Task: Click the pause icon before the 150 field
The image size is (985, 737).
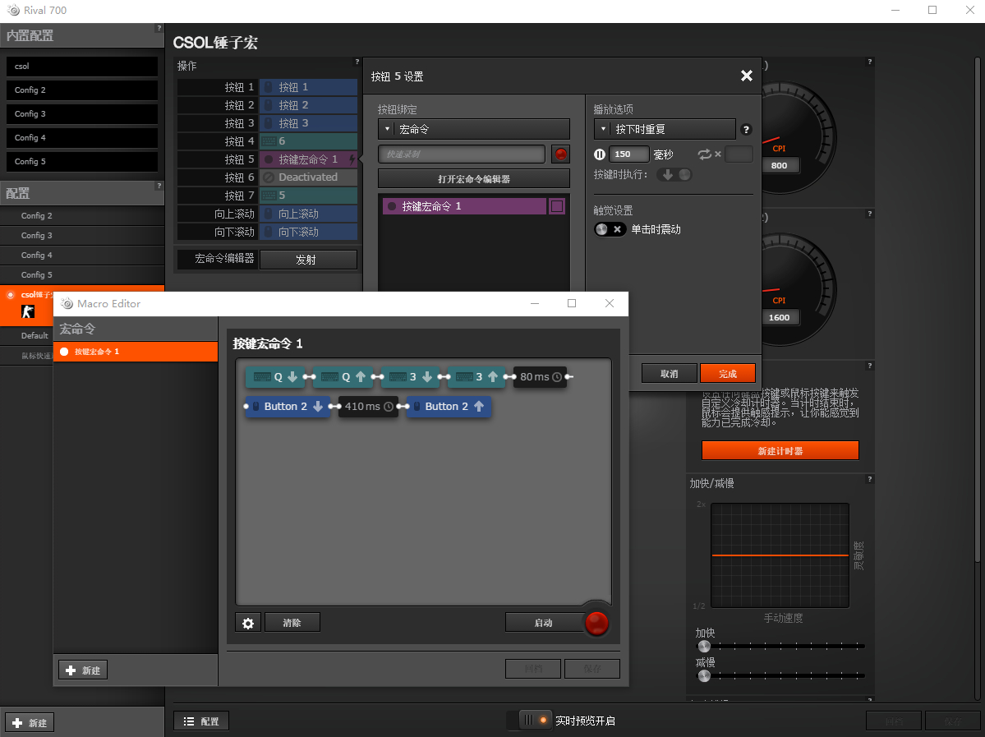Action: point(600,154)
